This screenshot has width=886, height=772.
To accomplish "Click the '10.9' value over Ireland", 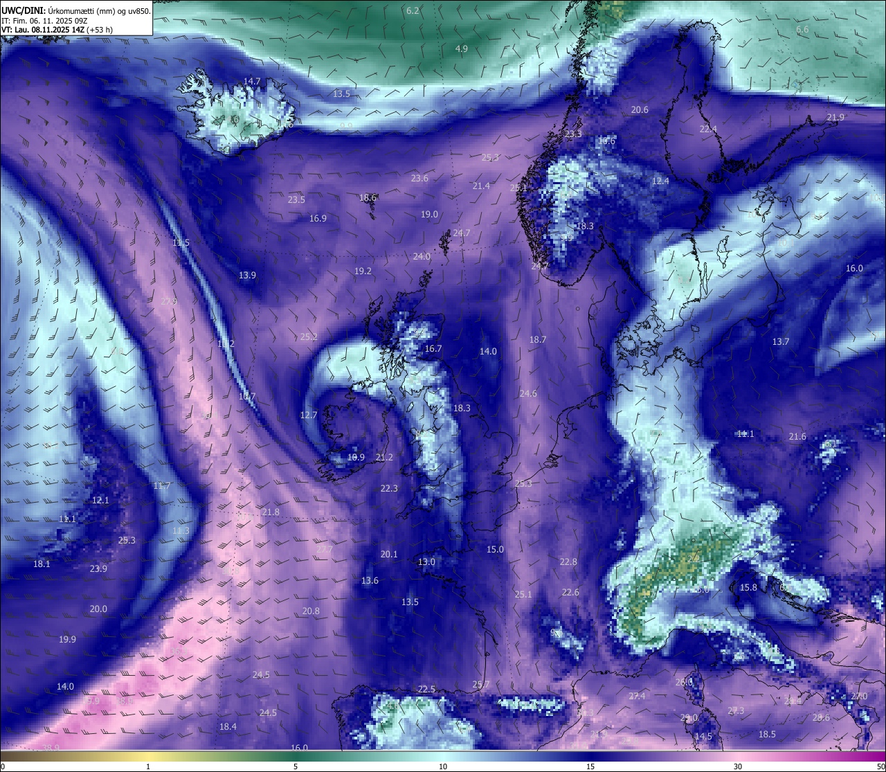I will [356, 457].
